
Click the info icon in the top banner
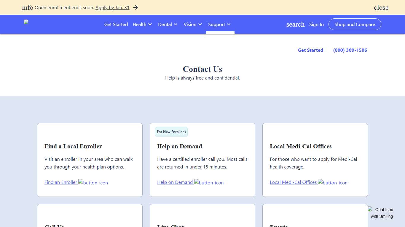point(28,7)
